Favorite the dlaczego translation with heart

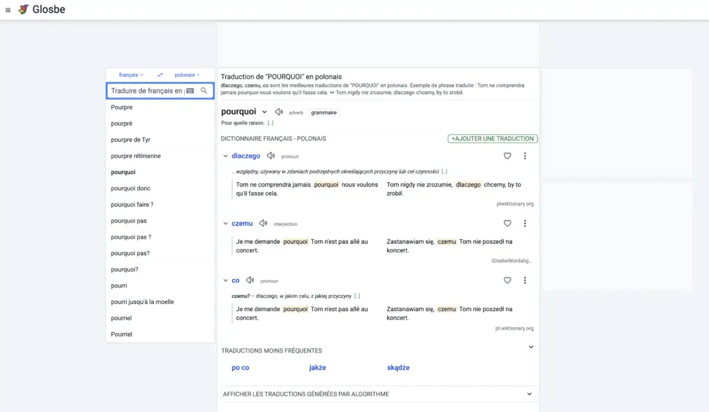tap(508, 156)
